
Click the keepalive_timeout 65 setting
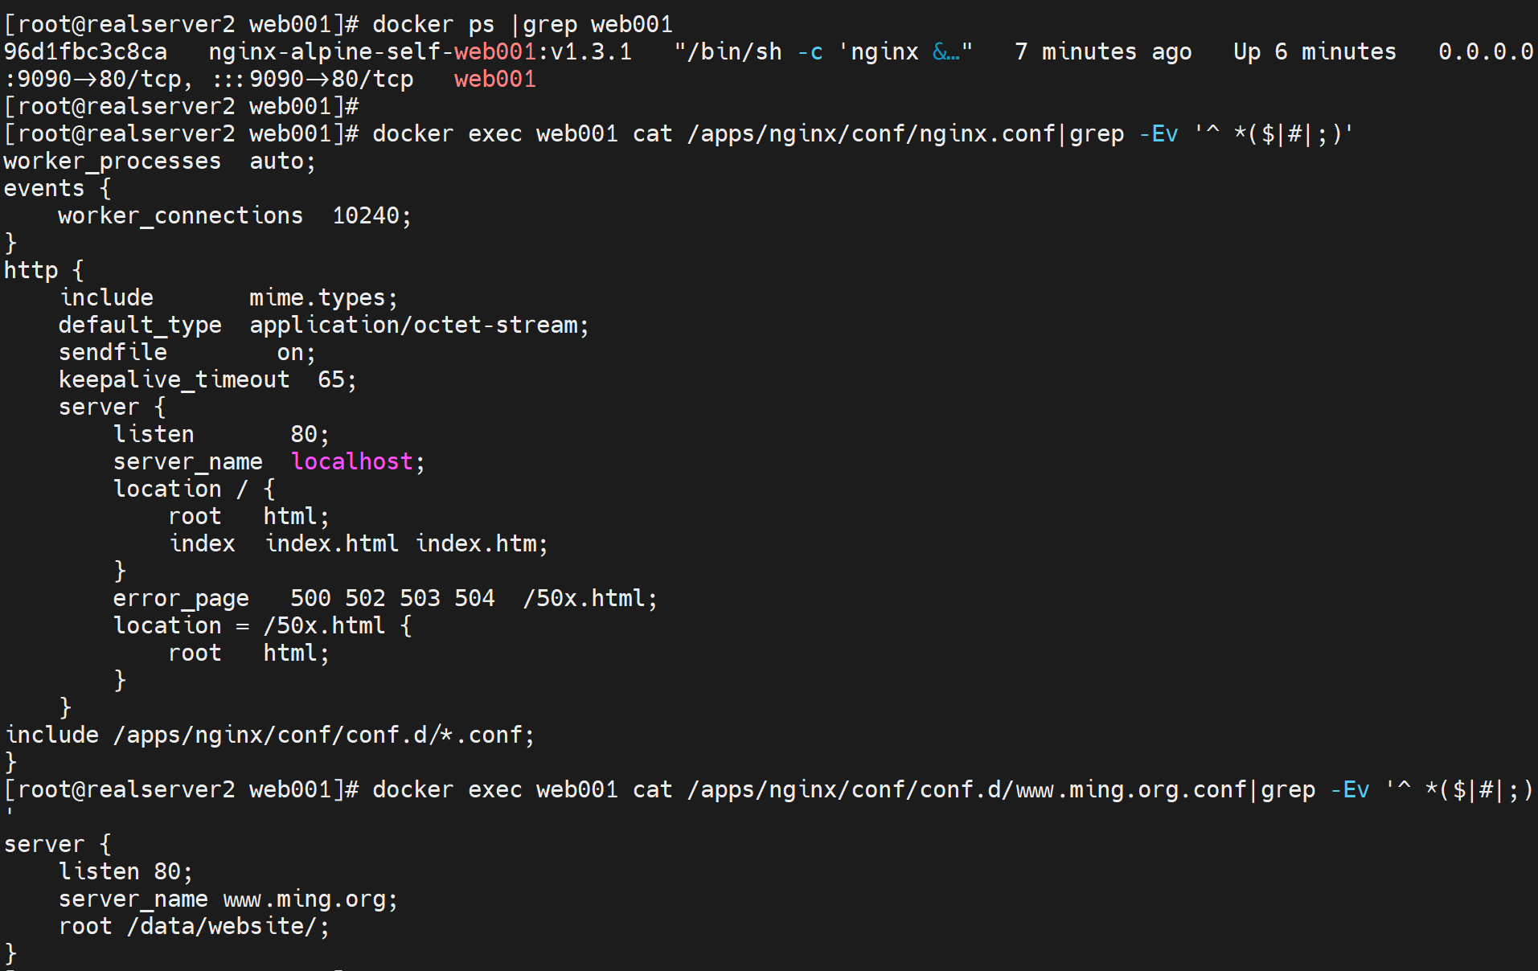(207, 380)
